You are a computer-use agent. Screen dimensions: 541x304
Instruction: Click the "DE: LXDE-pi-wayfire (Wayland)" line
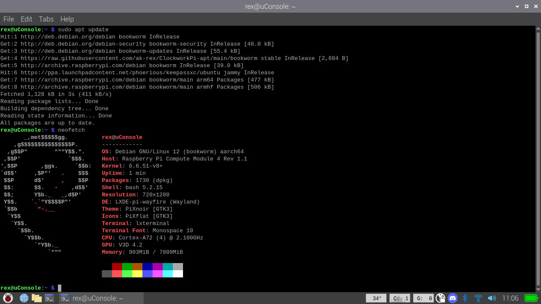click(x=151, y=202)
